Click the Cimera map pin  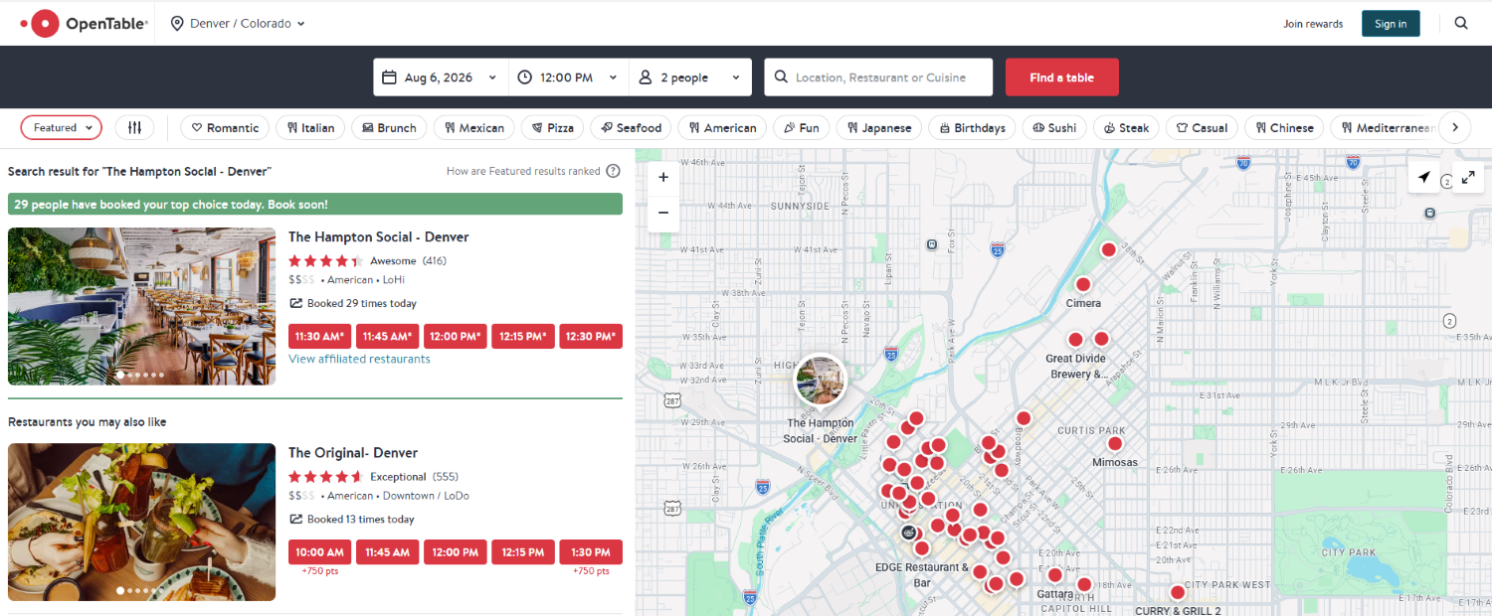point(1083,284)
